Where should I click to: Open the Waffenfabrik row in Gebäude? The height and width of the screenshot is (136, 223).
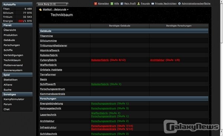tap(48, 65)
